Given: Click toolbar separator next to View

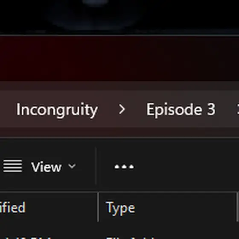Looking at the screenshot, I should tap(96, 166).
